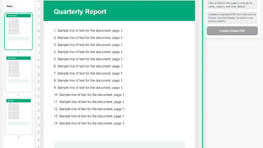This screenshot has width=263, height=148.
Task: Click page number label 1 under thumbnail
Action: [19, 52]
